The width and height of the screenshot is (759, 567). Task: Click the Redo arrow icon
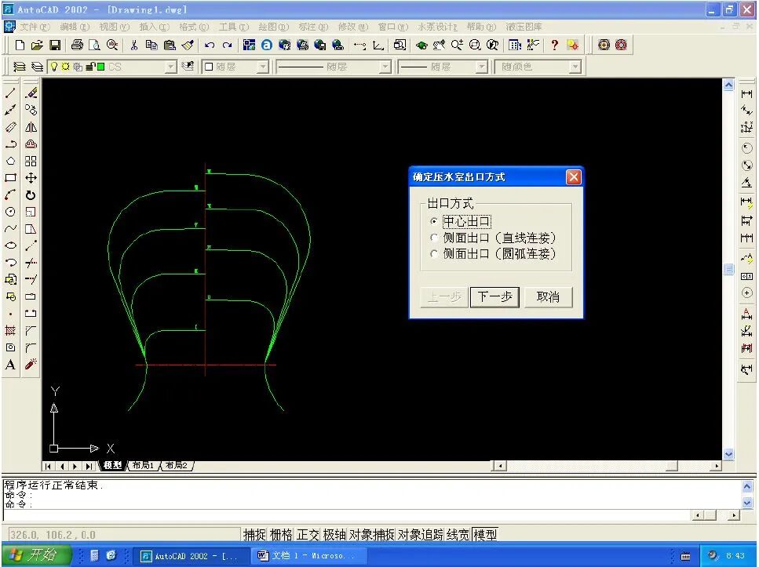tap(227, 45)
